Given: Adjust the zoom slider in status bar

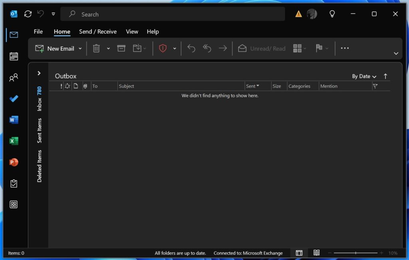Looking at the screenshot, I should pos(355,253).
